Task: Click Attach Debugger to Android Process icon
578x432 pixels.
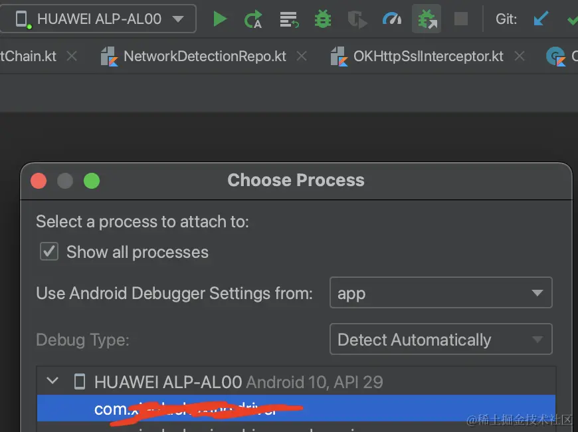Action: pyautogui.click(x=426, y=19)
